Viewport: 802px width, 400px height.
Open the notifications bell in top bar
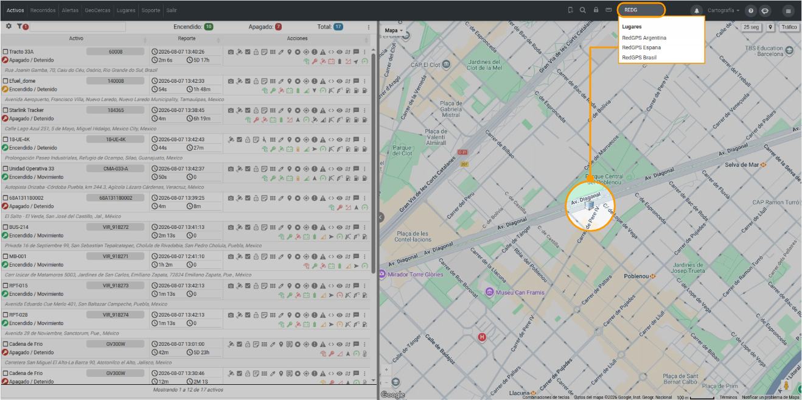pyautogui.click(x=696, y=10)
